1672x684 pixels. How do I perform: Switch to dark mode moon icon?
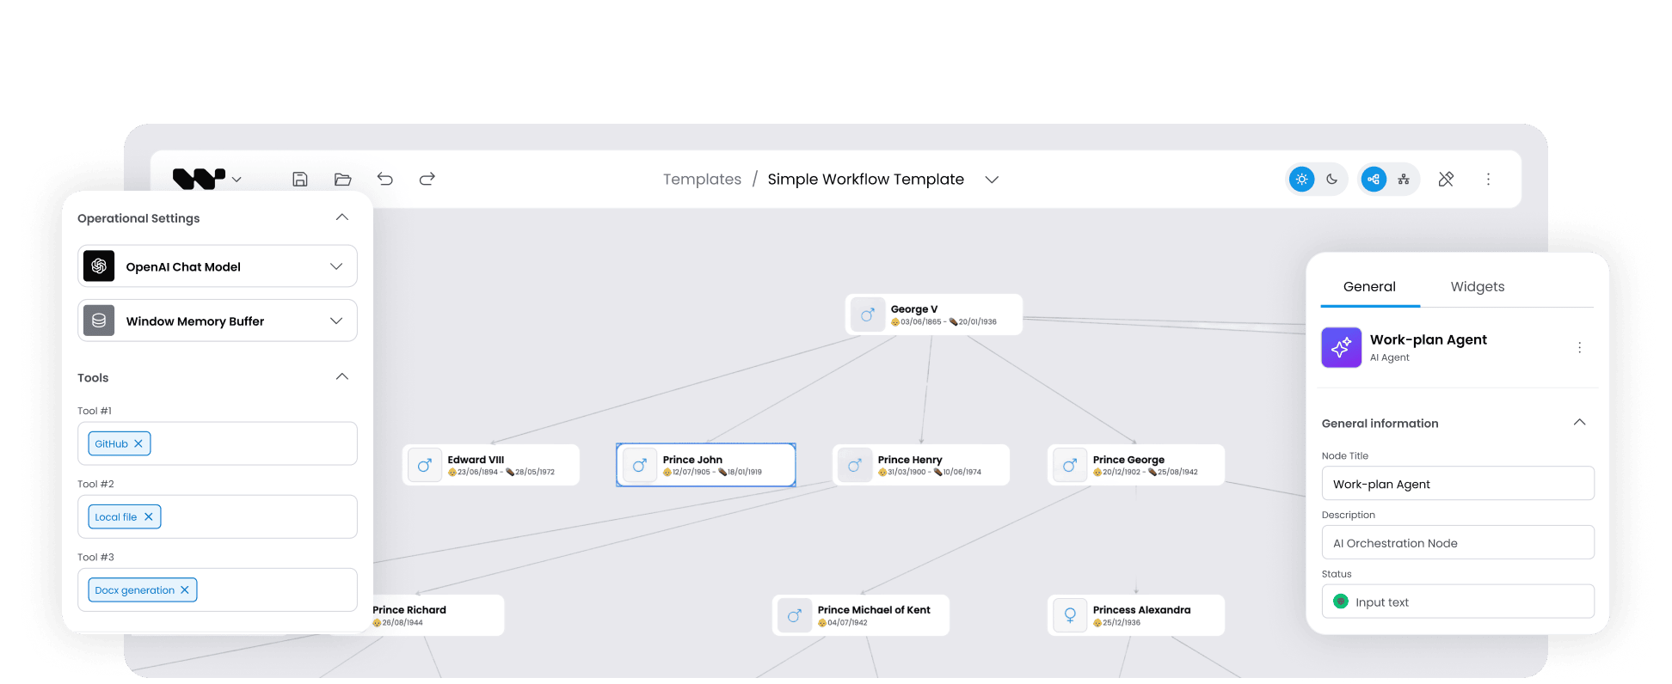(x=1331, y=179)
